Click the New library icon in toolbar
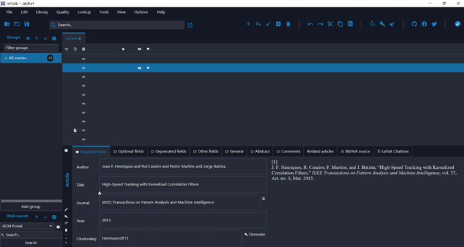 coord(7,24)
